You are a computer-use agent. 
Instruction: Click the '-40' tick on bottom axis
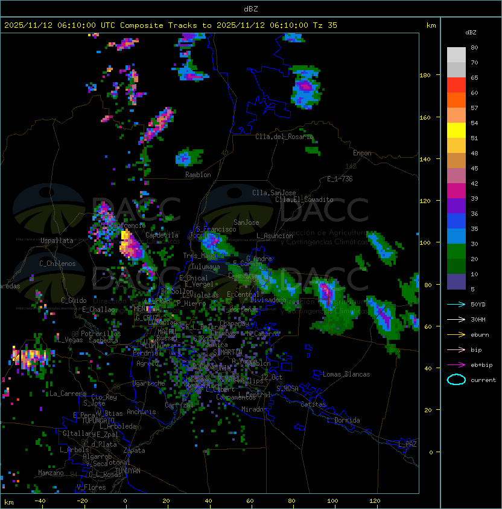pyautogui.click(x=40, y=501)
